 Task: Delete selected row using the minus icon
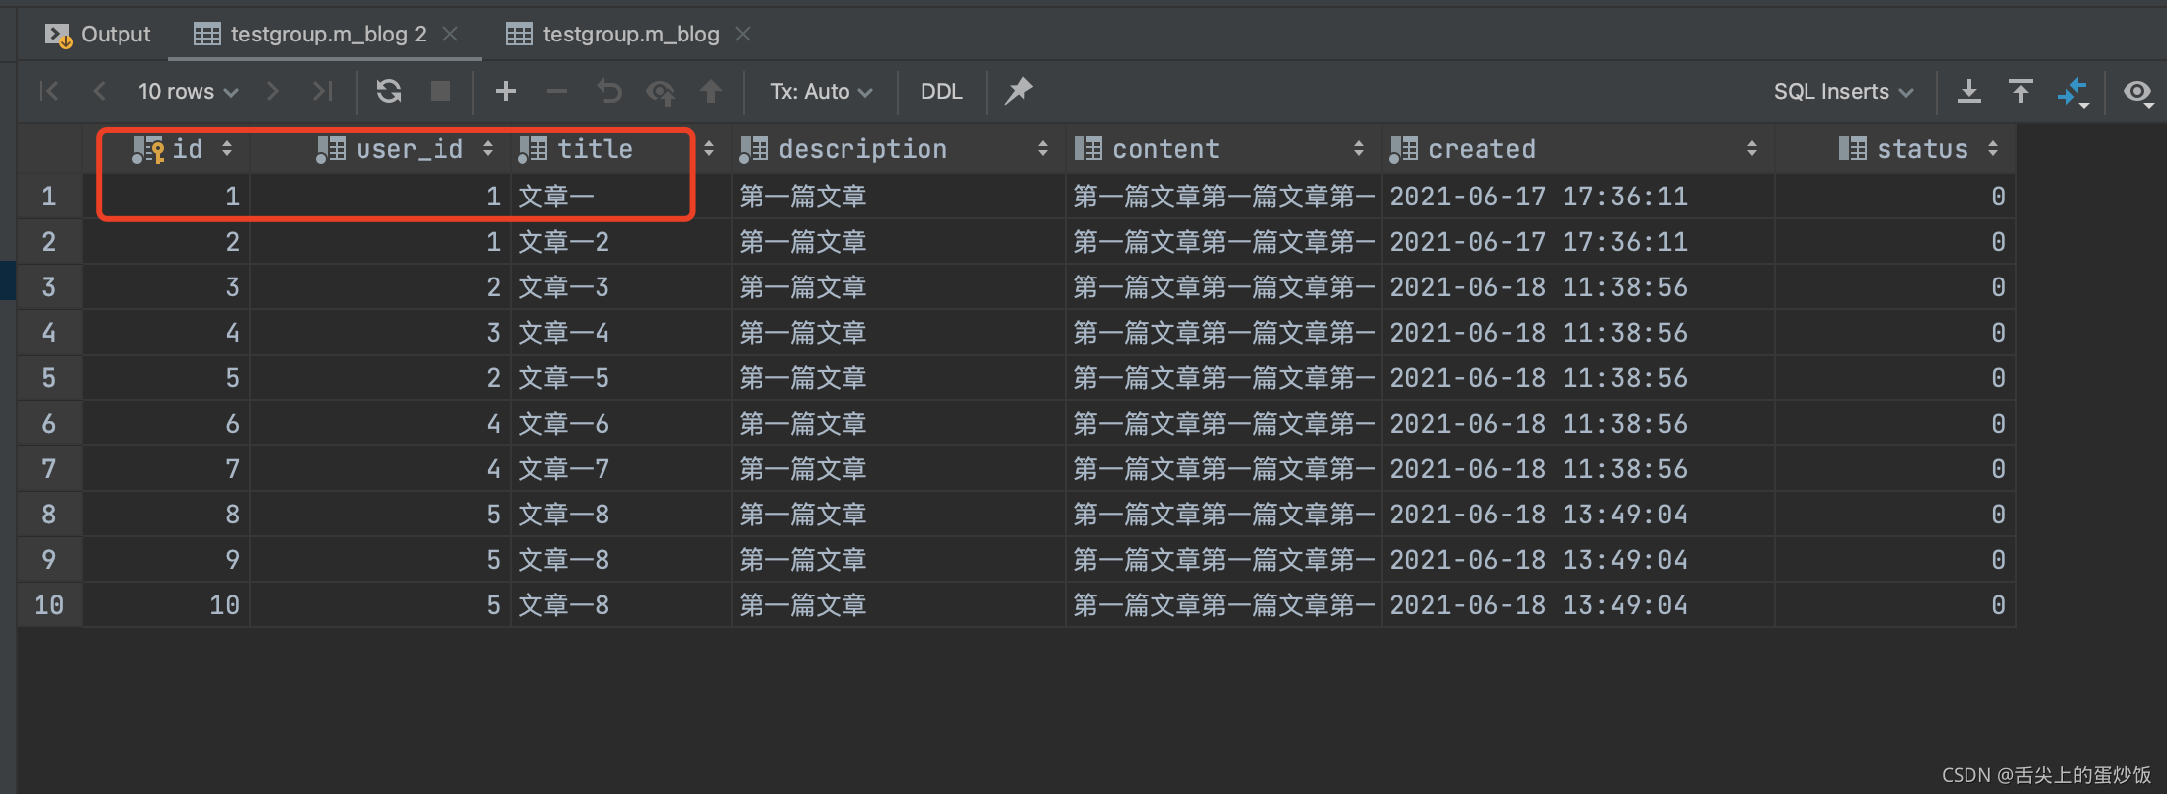tap(557, 91)
